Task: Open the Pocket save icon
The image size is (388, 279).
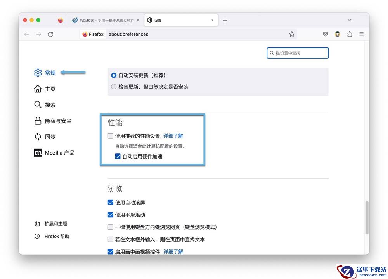Action: [x=326, y=34]
